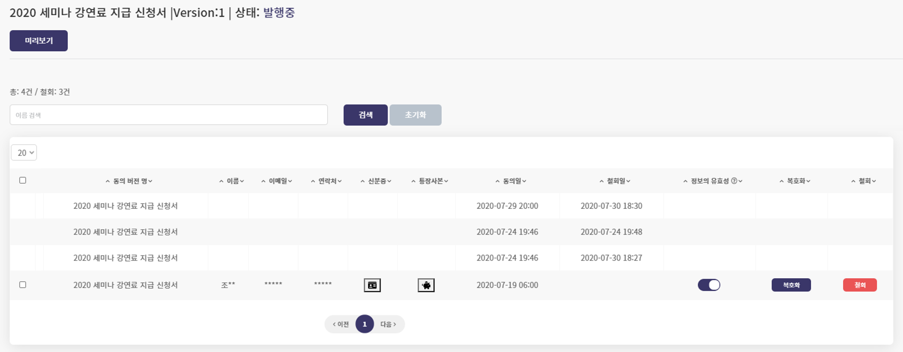Go to page 1 in pagination
This screenshot has height=352, width=903.
pos(365,324)
